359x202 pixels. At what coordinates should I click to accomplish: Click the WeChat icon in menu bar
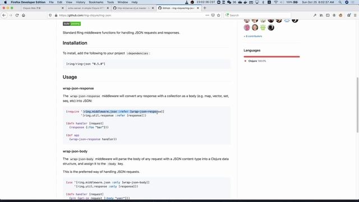(x=229, y=2)
